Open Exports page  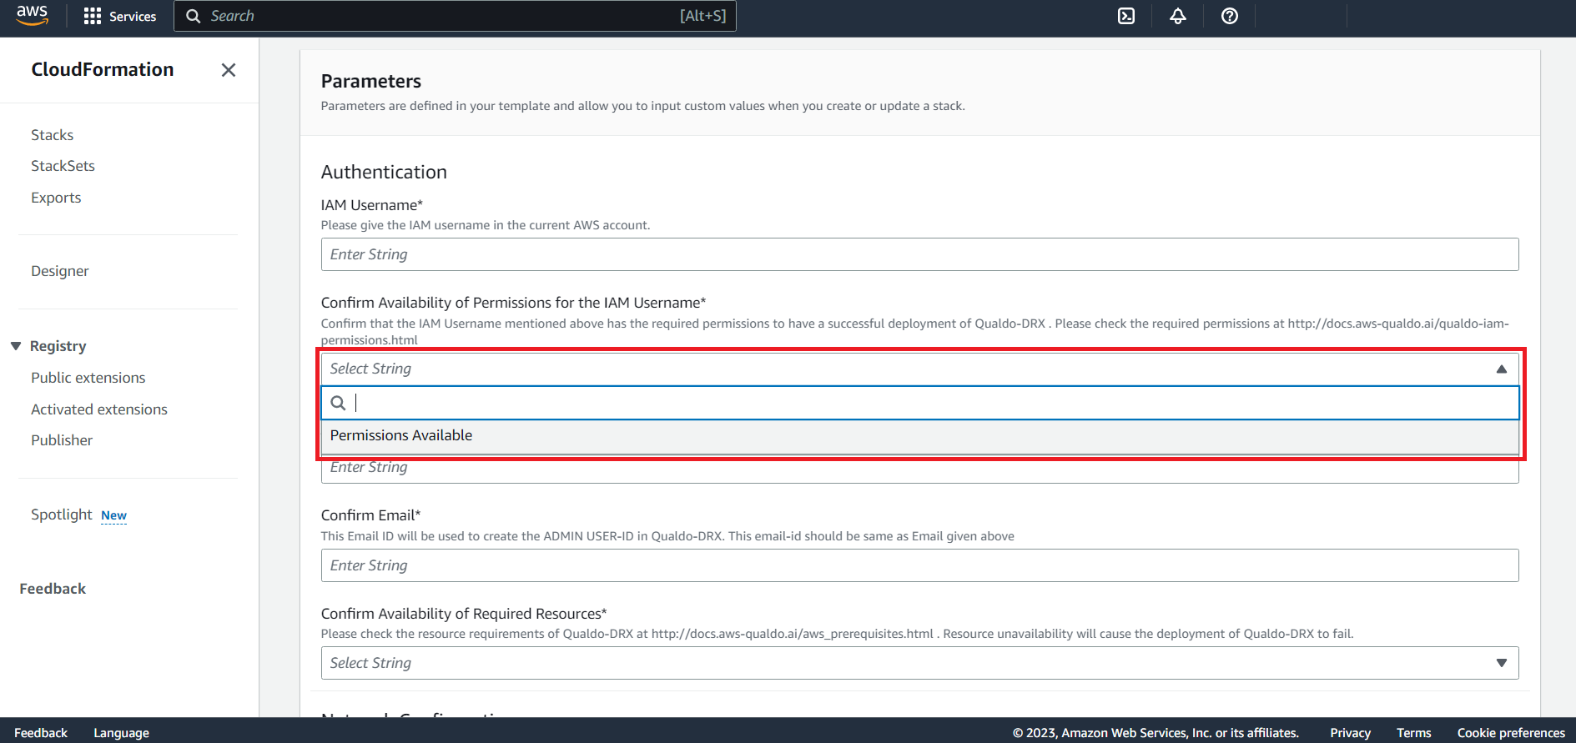pyautogui.click(x=56, y=198)
